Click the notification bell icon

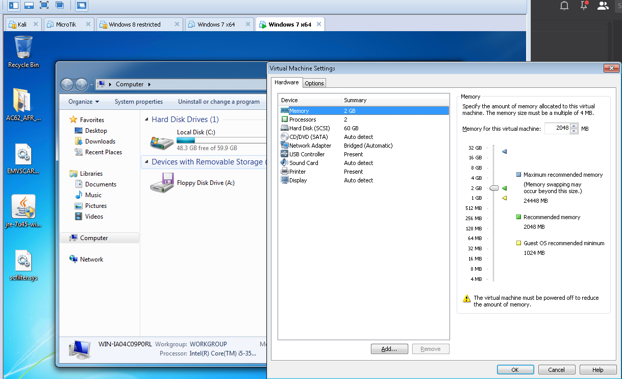[564, 6]
